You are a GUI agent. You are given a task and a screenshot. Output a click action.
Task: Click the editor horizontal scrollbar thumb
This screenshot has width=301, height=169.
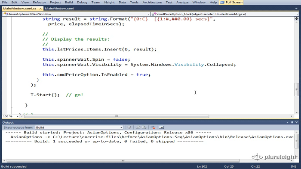[117, 116]
